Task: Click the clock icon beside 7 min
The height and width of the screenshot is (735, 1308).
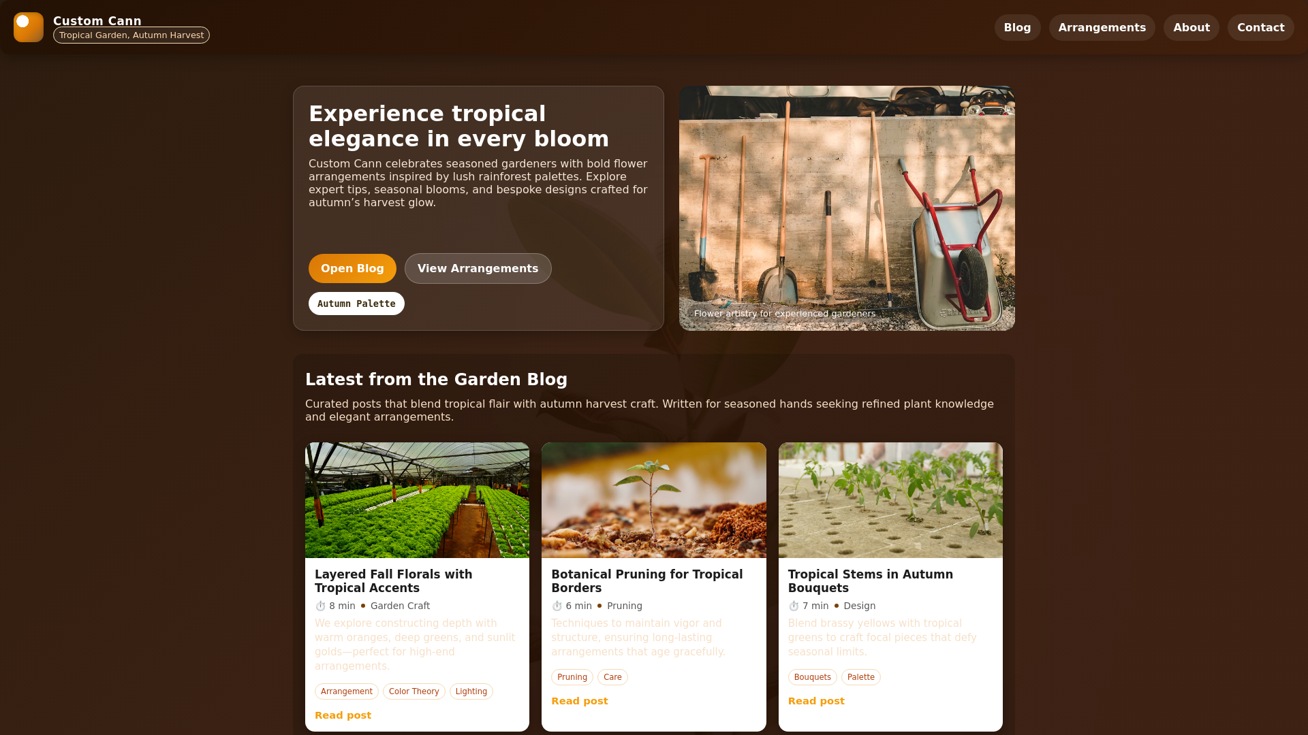Action: [x=794, y=606]
